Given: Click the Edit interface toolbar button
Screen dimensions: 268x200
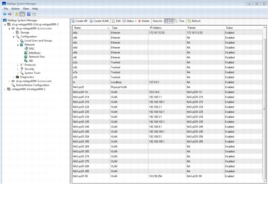Looking at the screenshot, I should 116,21.
